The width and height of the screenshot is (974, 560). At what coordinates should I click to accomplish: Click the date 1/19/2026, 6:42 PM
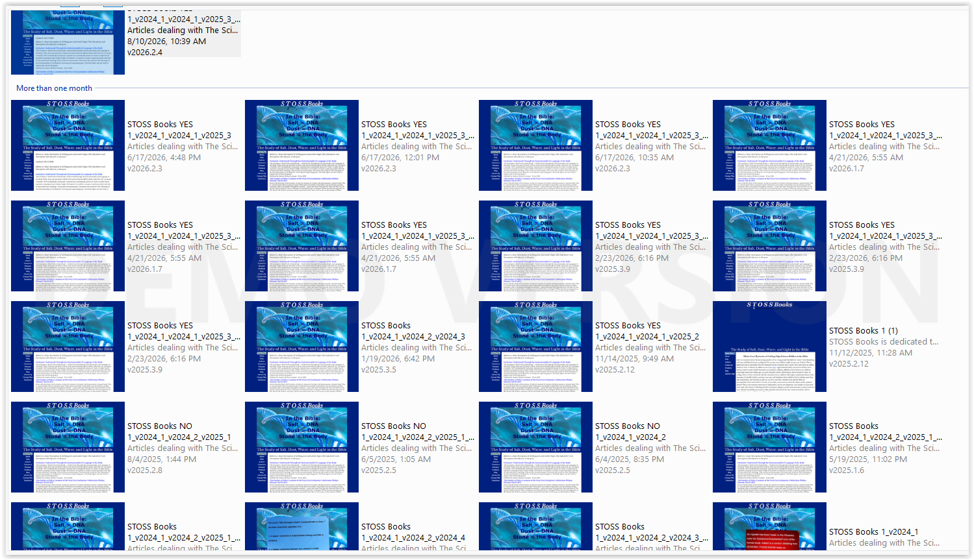point(398,358)
